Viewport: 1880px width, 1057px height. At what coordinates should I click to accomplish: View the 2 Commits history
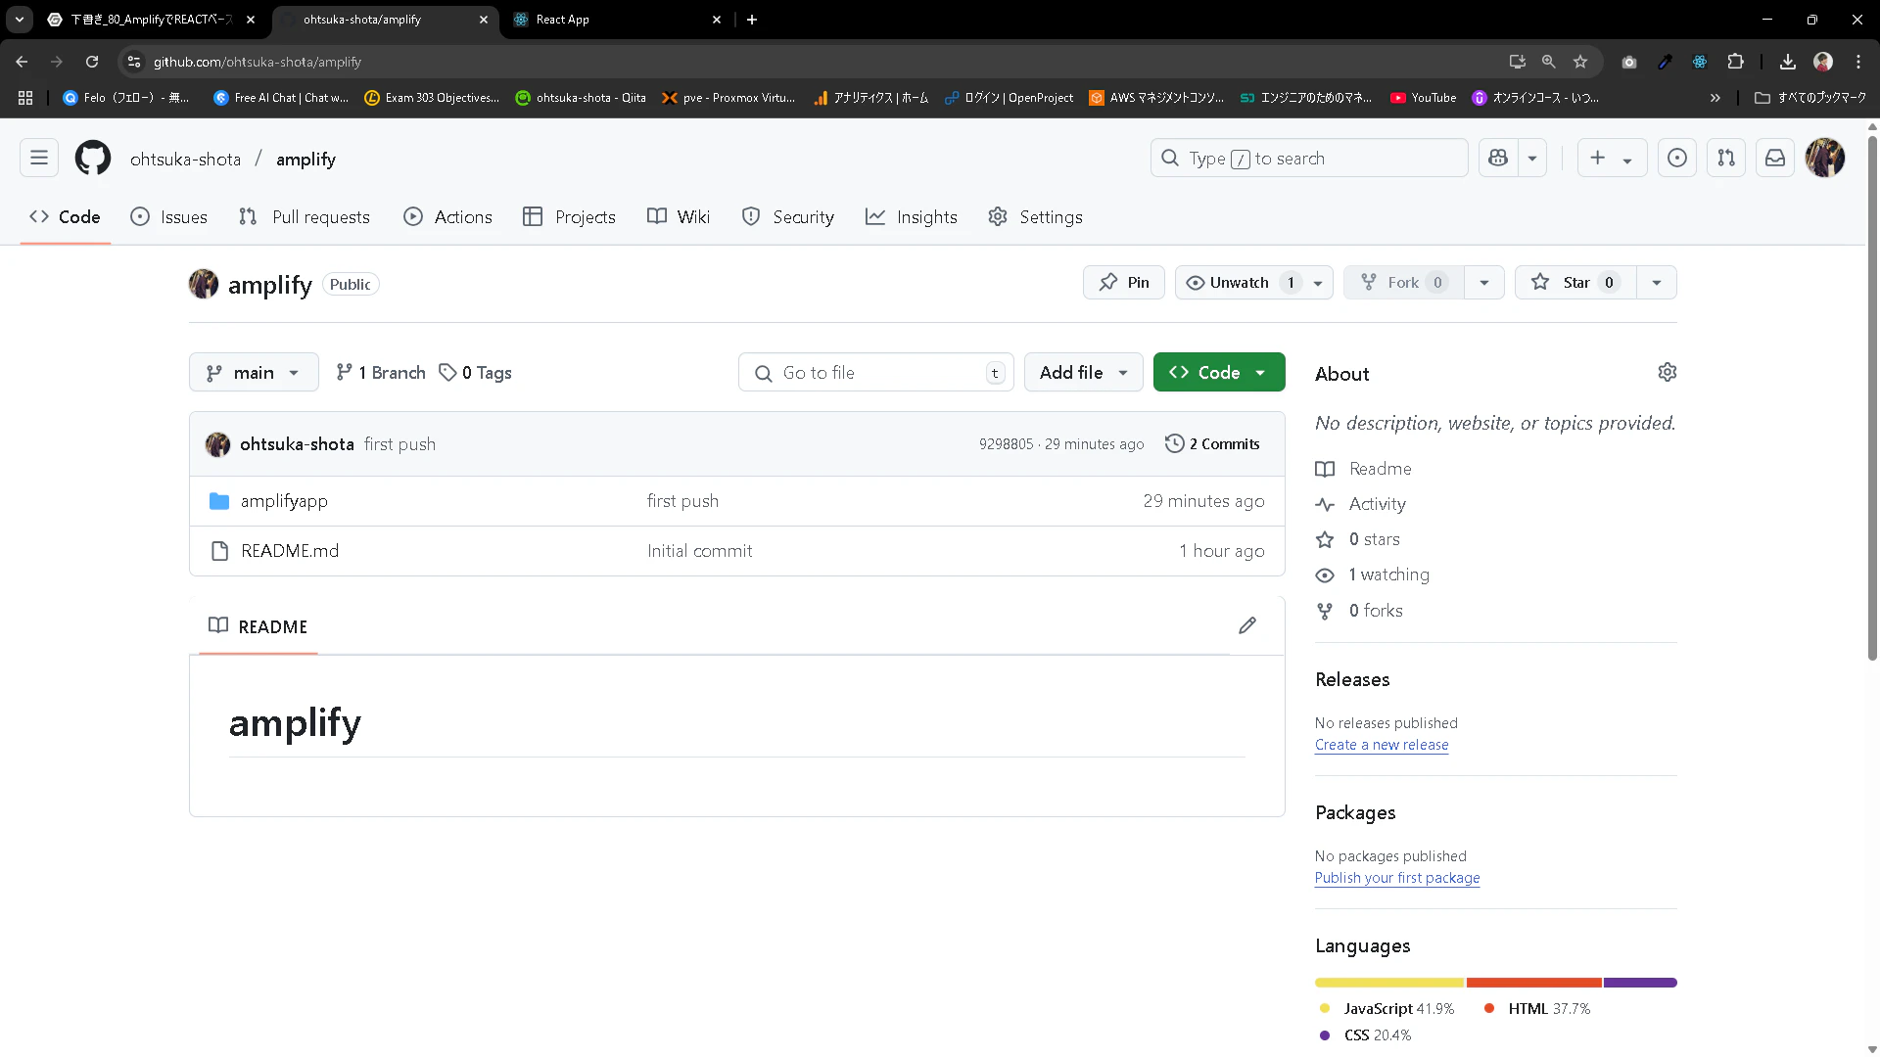(x=1212, y=444)
